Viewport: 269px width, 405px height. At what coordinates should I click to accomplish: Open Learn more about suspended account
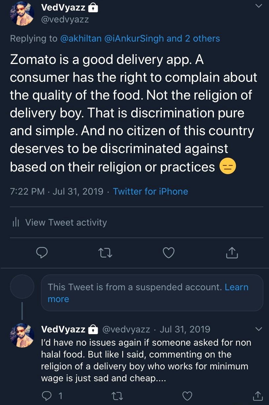(236, 287)
